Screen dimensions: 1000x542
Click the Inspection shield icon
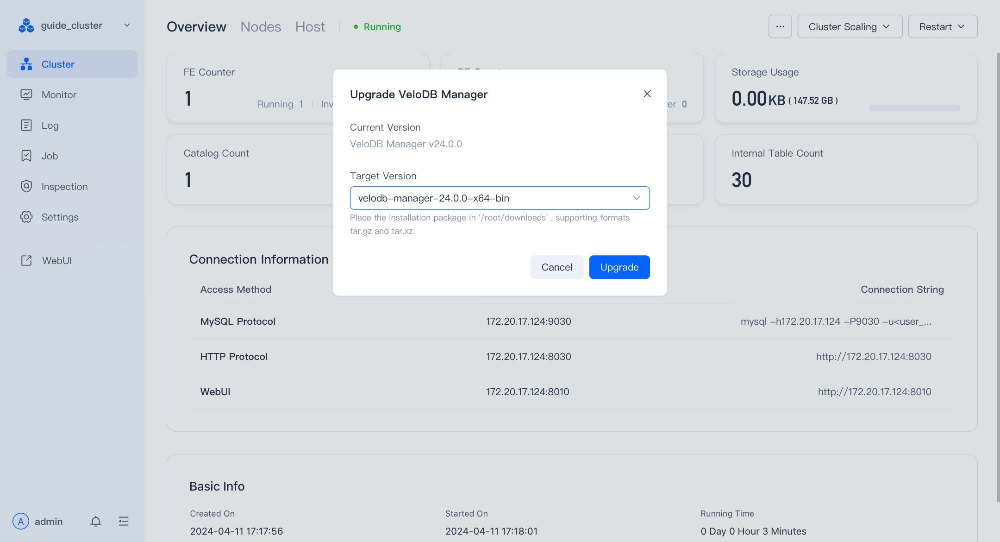[26, 186]
